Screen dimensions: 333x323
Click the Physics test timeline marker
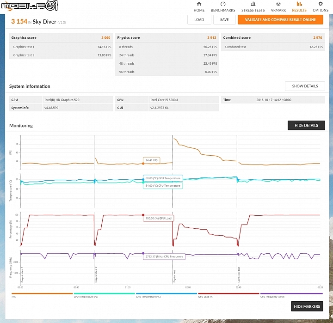(174, 276)
